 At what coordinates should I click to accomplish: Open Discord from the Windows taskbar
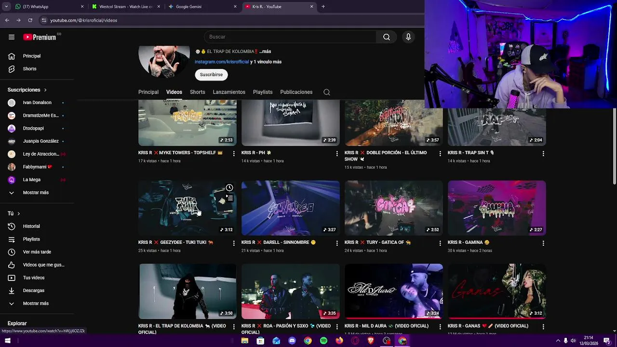tap(292, 341)
